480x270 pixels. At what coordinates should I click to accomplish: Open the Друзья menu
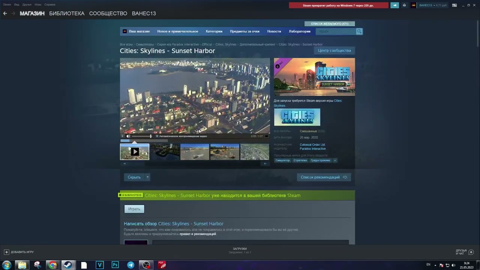tap(27, 4)
